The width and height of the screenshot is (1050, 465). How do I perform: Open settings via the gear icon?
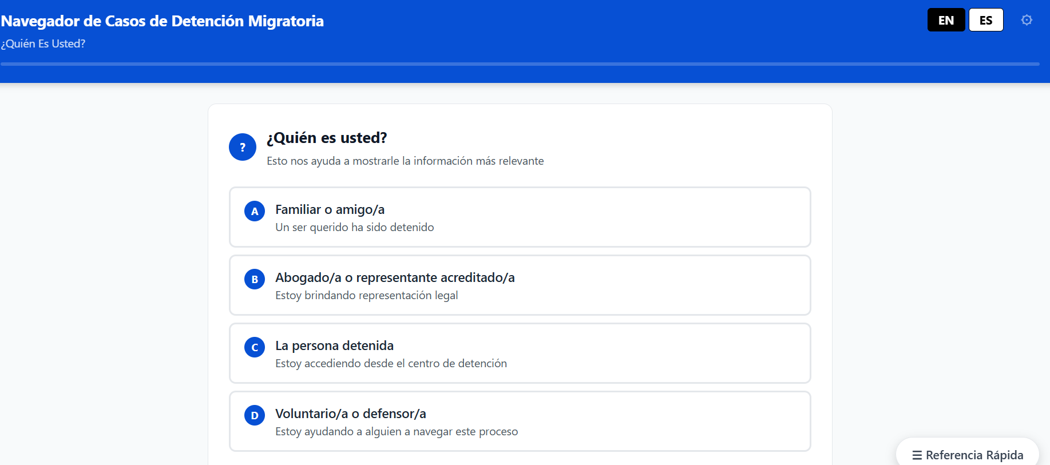[x=1027, y=20]
